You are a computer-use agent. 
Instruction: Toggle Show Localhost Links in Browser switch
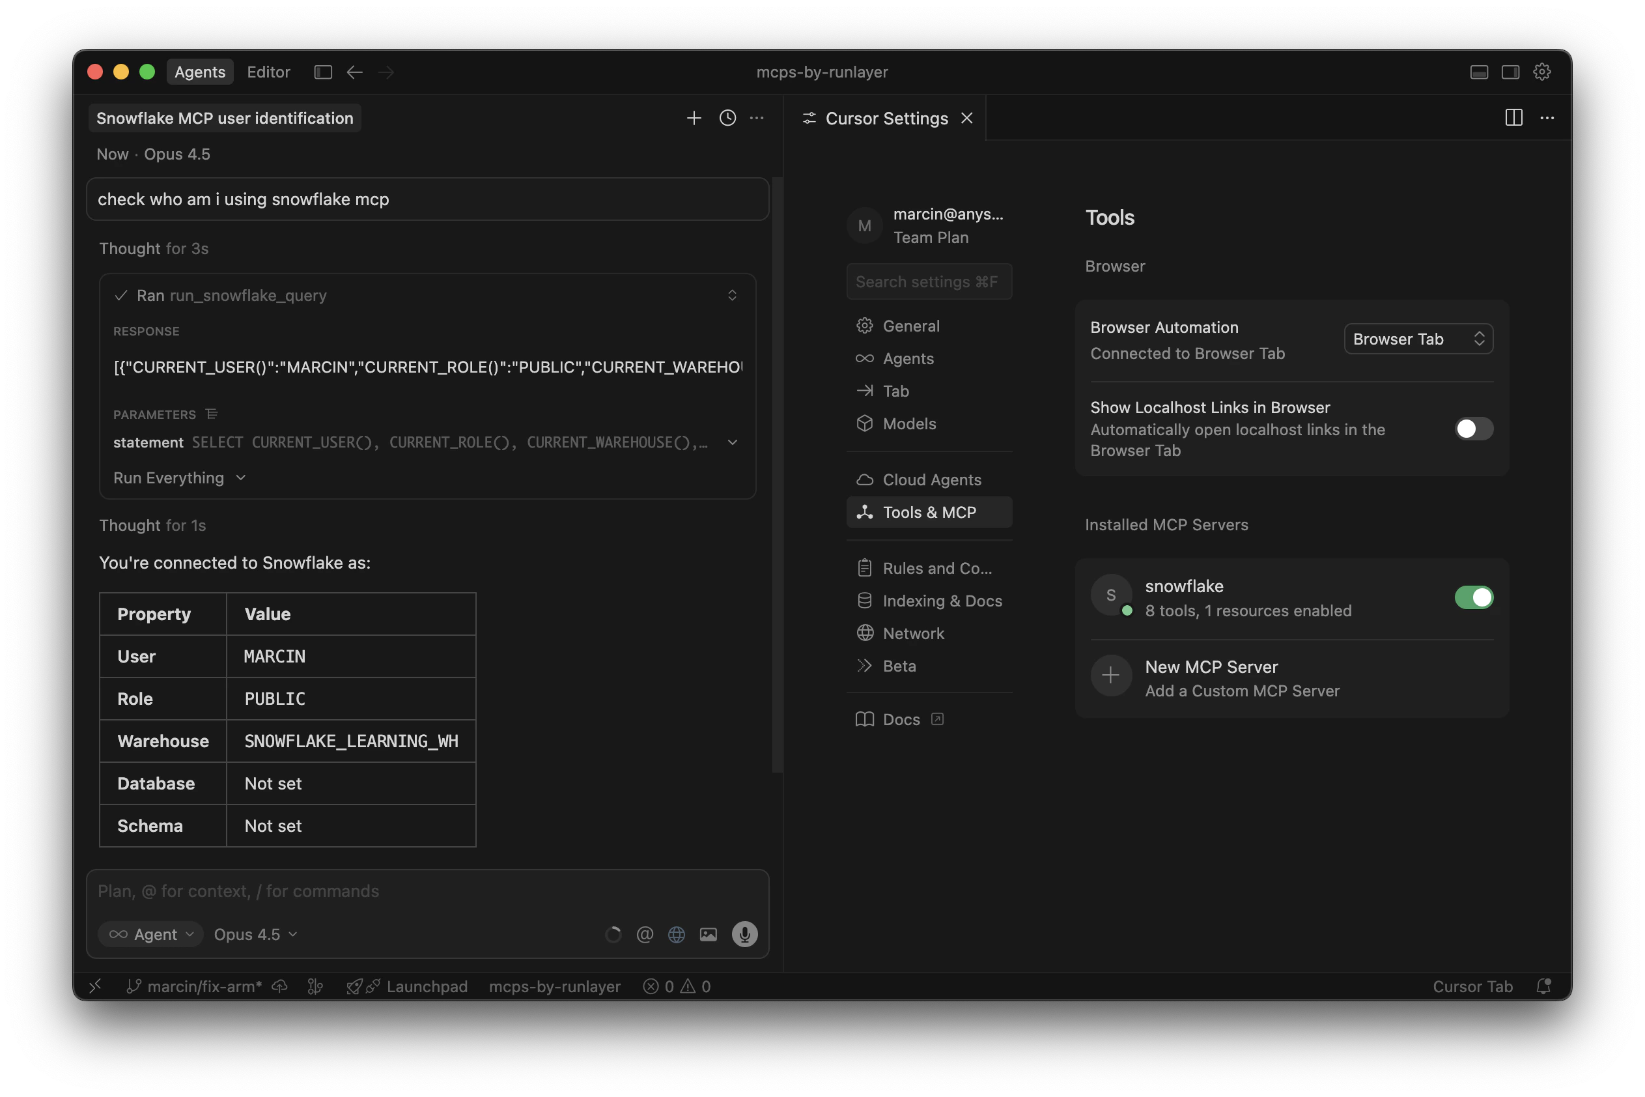(x=1473, y=429)
